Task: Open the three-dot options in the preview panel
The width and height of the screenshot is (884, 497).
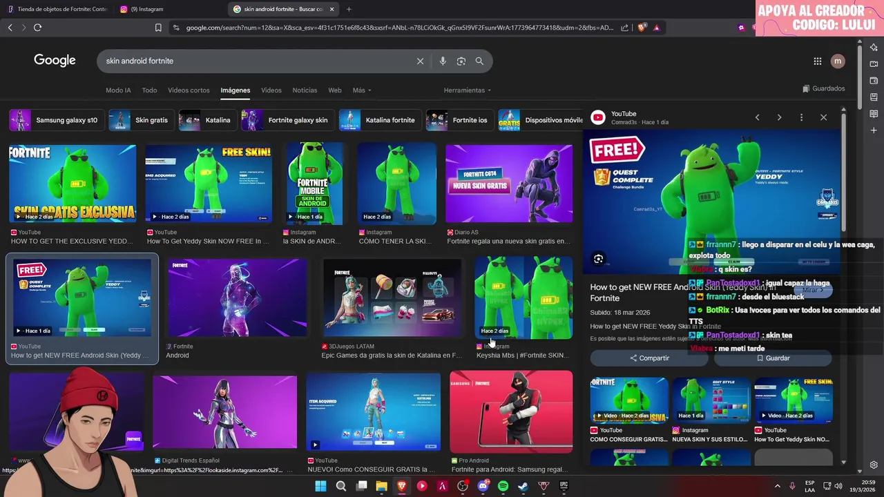Action: (801, 117)
